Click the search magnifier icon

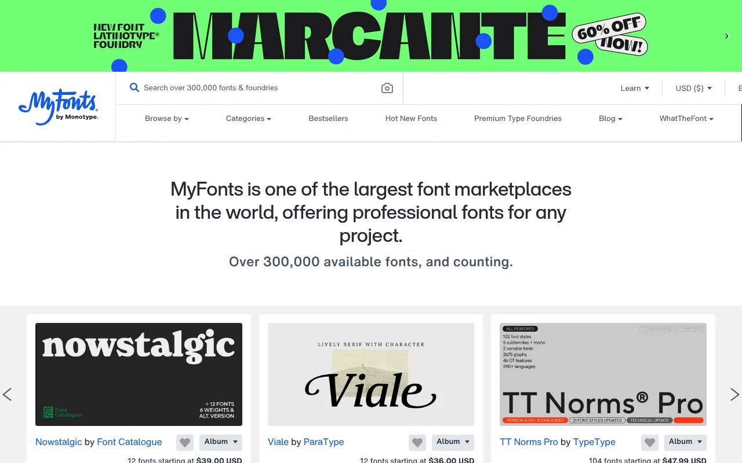[134, 87]
